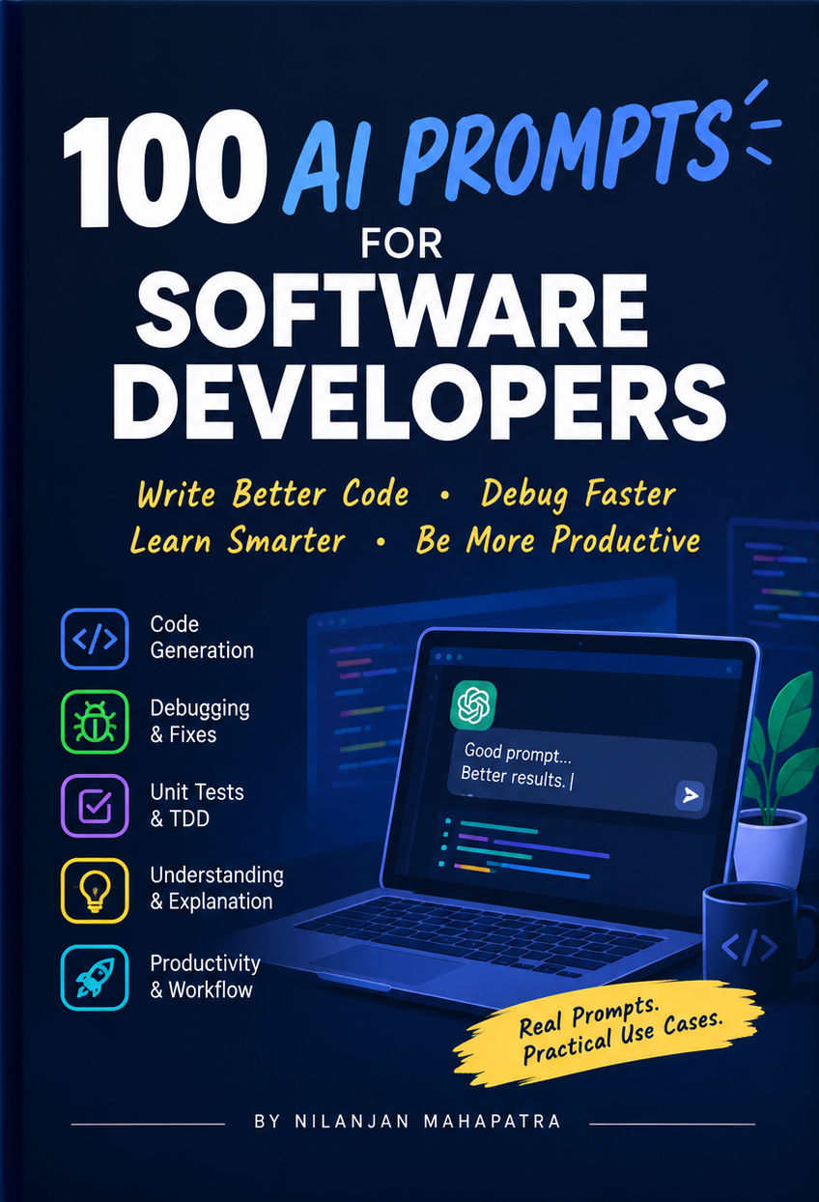
Task: Click the 'Debugging & Fixes' label
Action: click(200, 721)
